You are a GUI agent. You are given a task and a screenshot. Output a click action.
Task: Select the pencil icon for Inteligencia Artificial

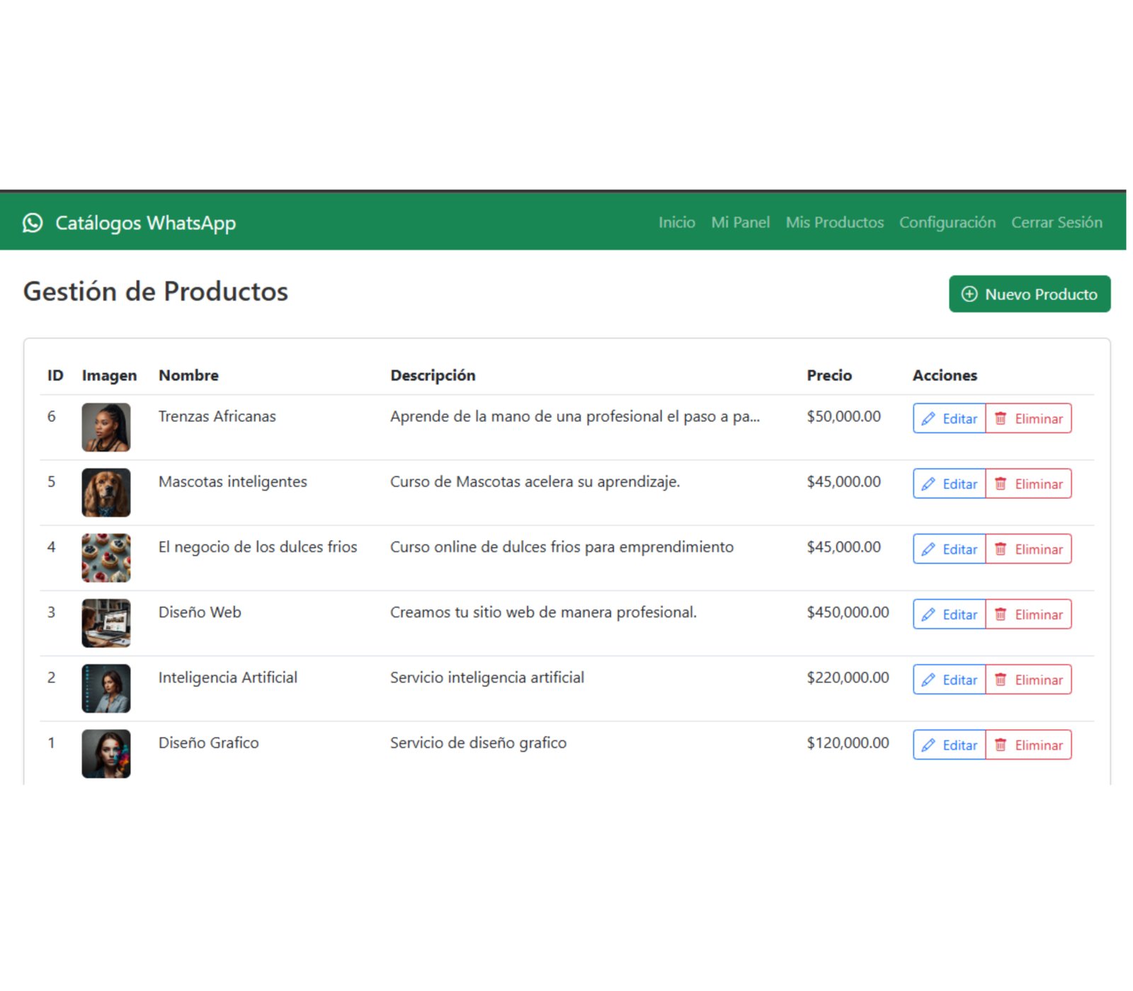[x=928, y=680]
